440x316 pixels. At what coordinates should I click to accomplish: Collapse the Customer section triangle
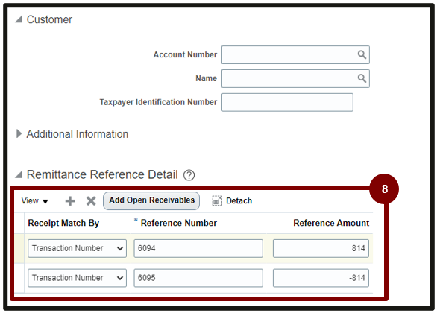coord(19,19)
